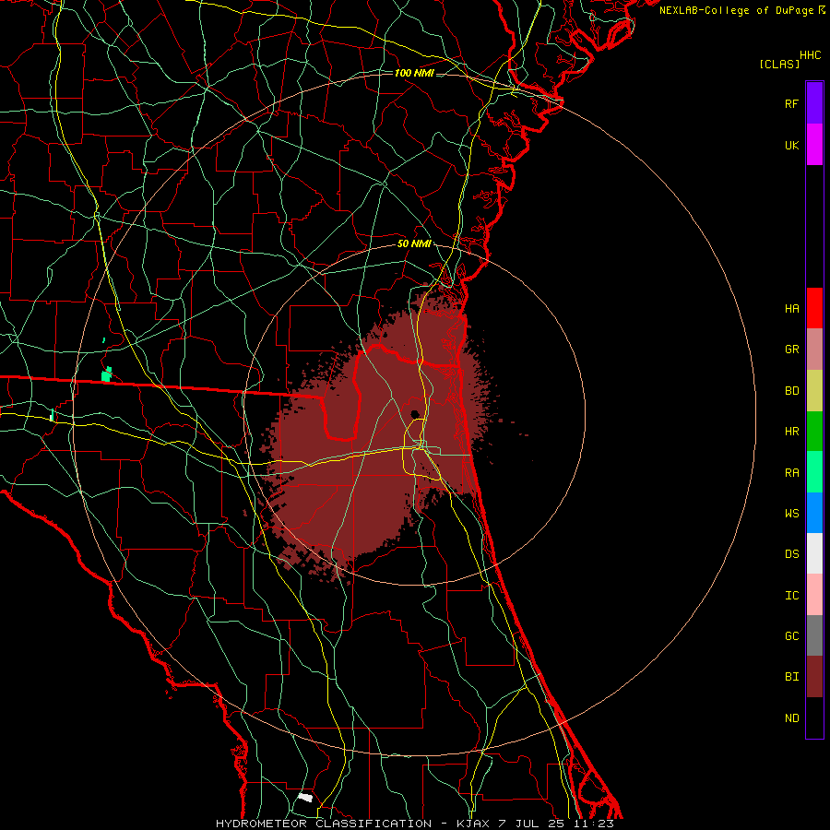Viewport: 830px width, 830px height.
Task: Select the GC gray legend swatch
Action: [814, 635]
